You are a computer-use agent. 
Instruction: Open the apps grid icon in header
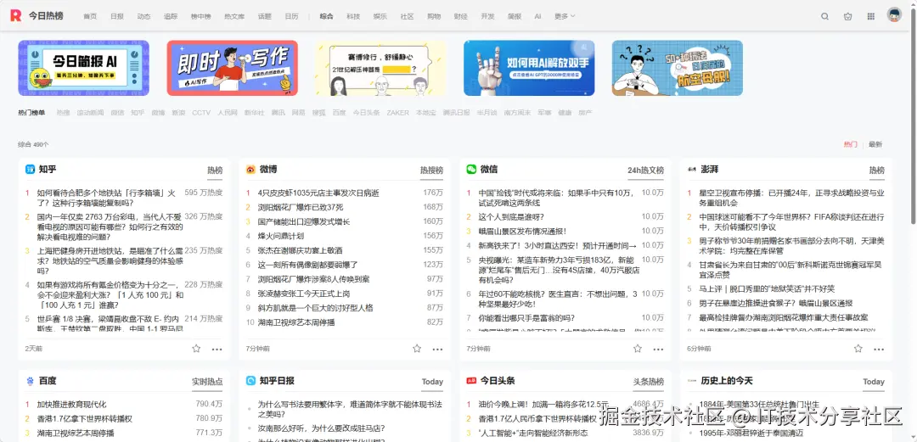871,16
